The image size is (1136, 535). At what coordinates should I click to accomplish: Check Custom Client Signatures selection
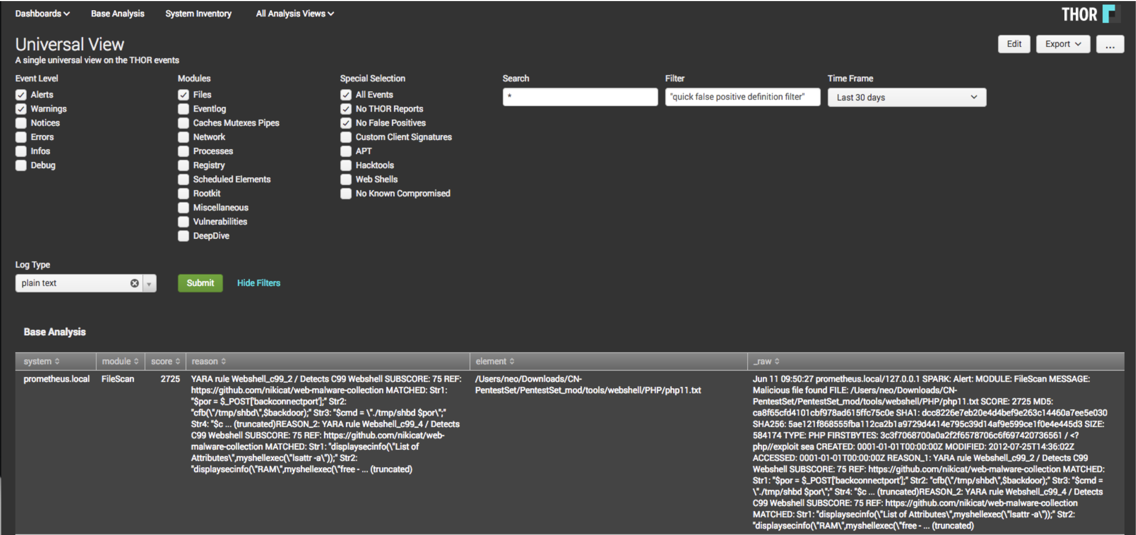click(x=346, y=137)
